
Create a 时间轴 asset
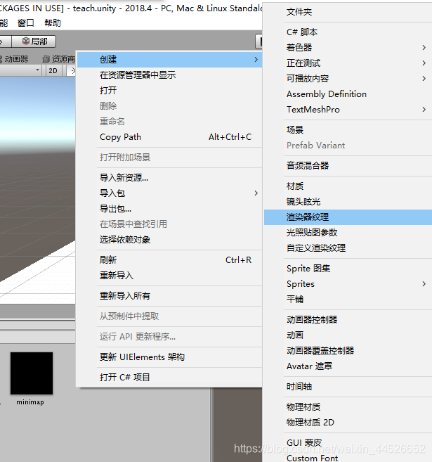point(348,387)
